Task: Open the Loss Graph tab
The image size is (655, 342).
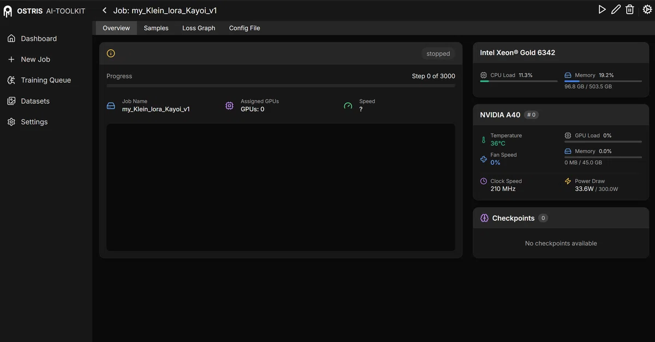Action: pyautogui.click(x=199, y=28)
